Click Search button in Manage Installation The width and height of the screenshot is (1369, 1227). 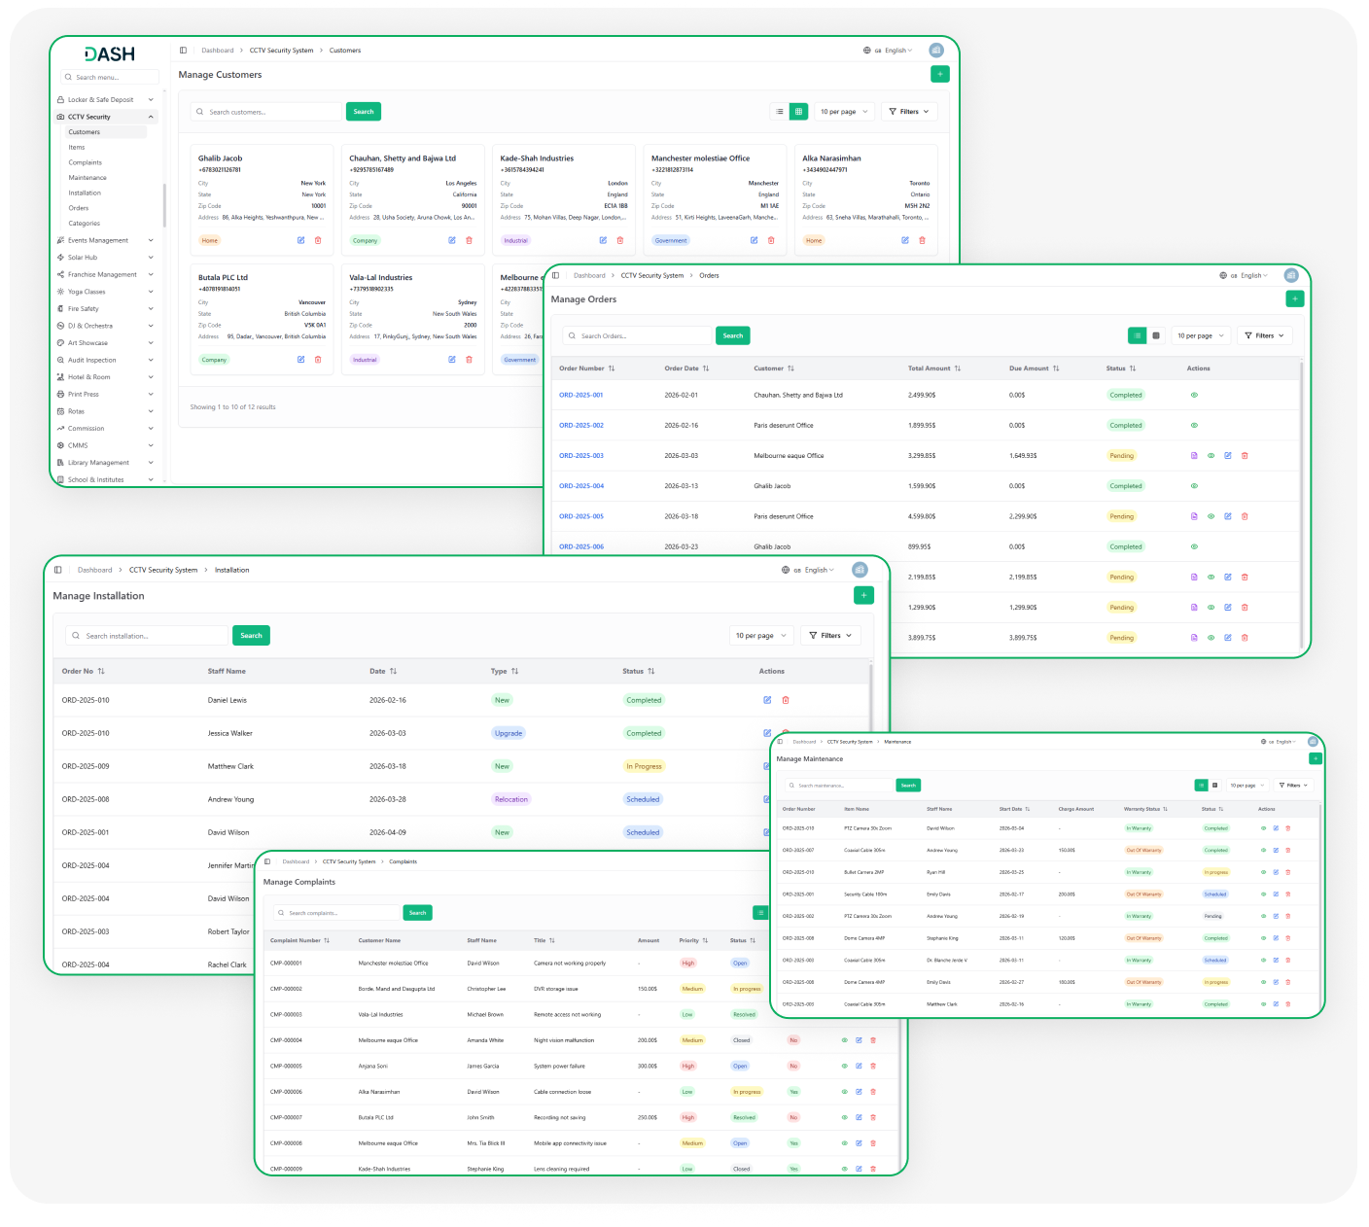pyautogui.click(x=251, y=636)
